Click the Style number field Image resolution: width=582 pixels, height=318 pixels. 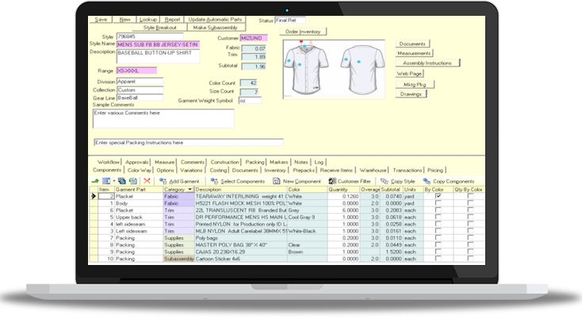tap(150, 36)
